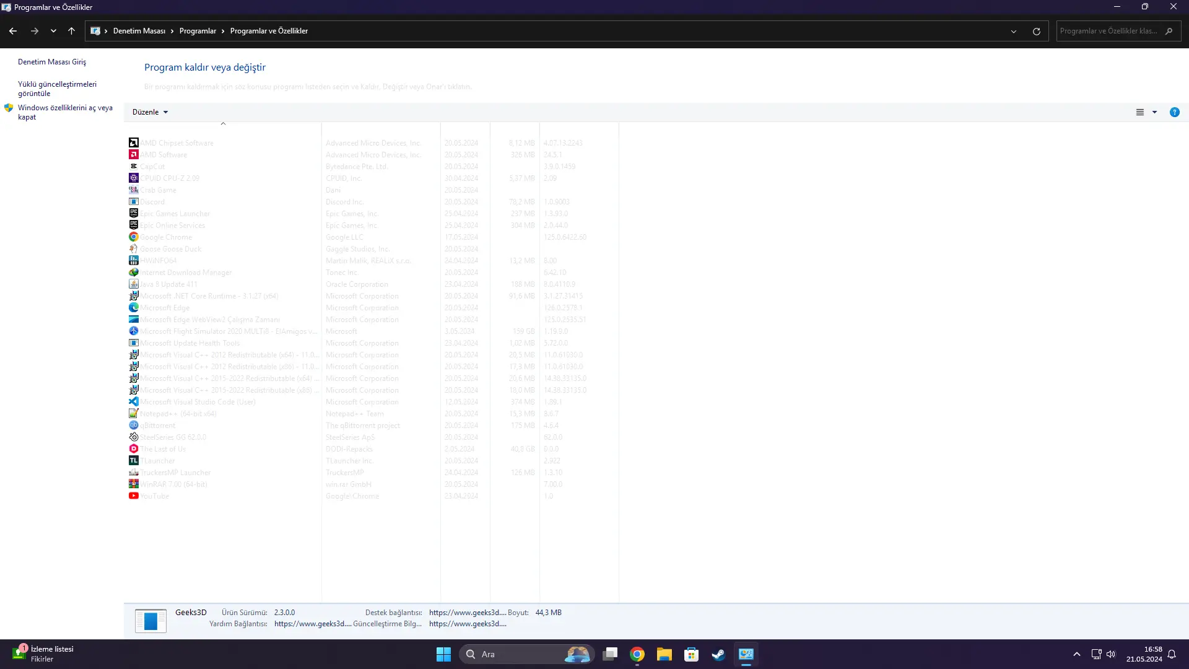Open the clock and date flyout
The width and height of the screenshot is (1189, 669).
(x=1144, y=654)
